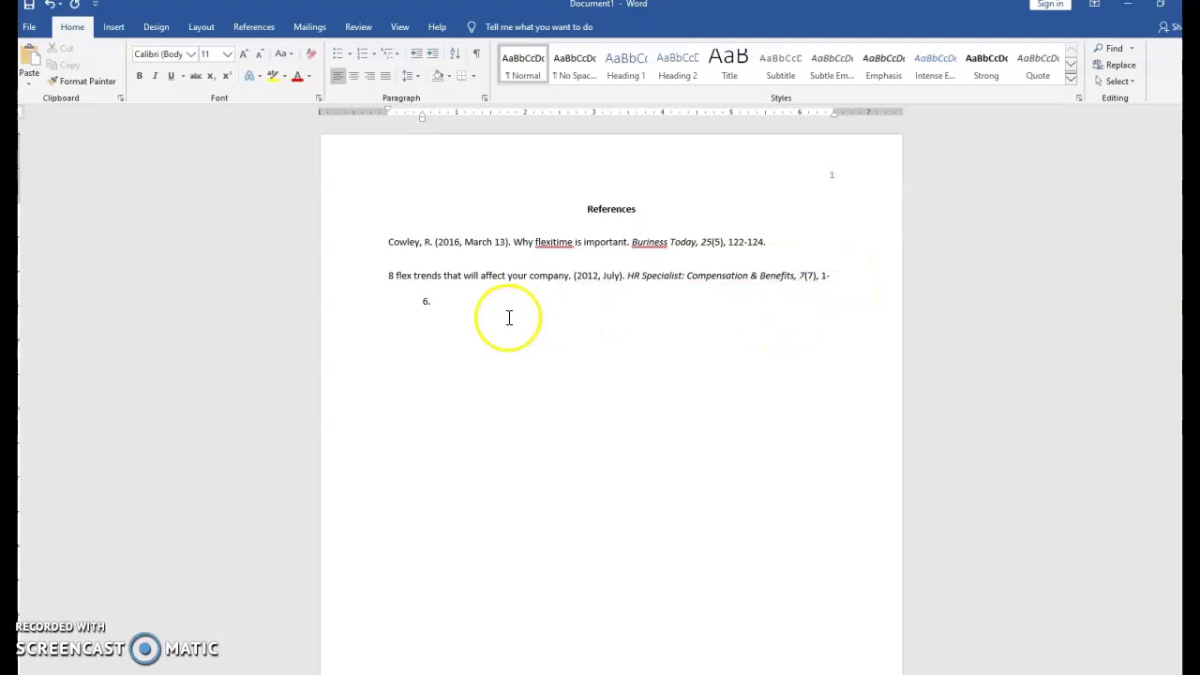Toggle Strikethrough formatting
This screenshot has width=1200, height=675.
(196, 76)
